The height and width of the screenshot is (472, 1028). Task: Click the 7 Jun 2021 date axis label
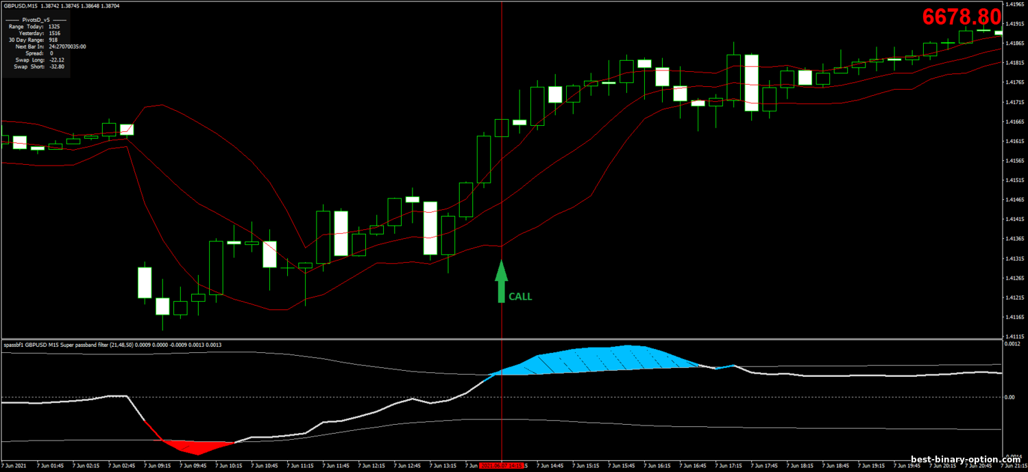pos(15,465)
